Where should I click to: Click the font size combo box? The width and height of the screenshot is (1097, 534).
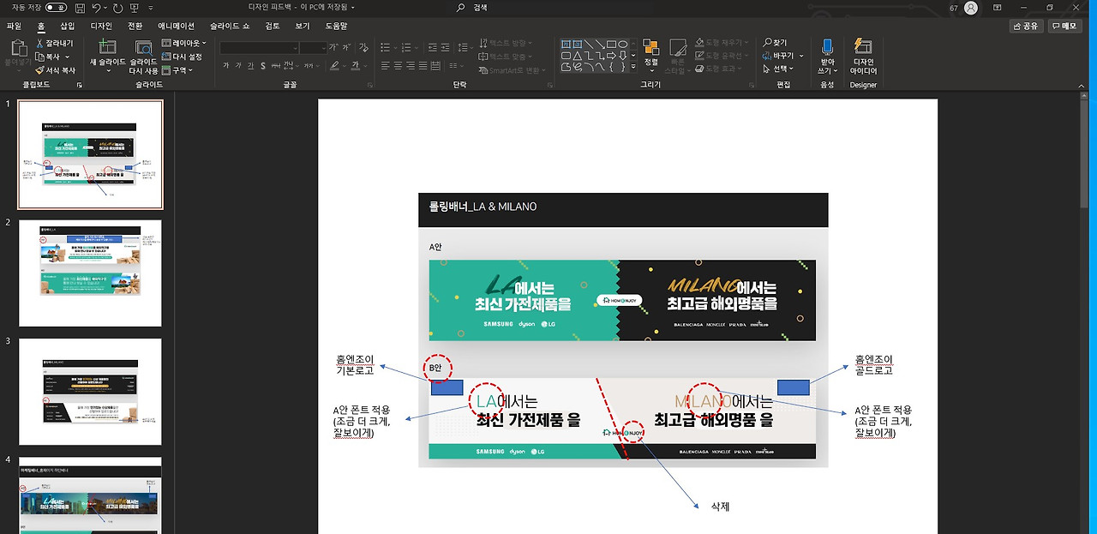tap(313, 48)
